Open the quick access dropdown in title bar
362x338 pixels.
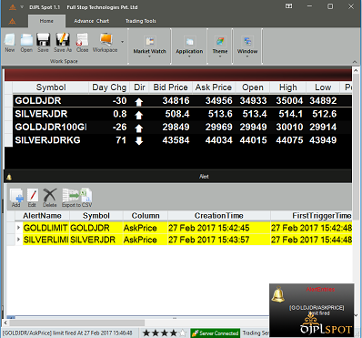click(22, 7)
